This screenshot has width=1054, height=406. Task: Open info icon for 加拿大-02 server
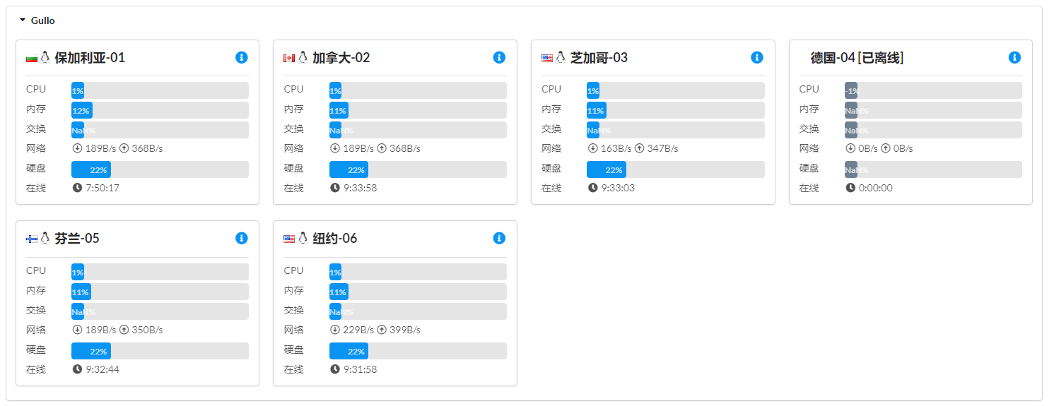[x=499, y=57]
